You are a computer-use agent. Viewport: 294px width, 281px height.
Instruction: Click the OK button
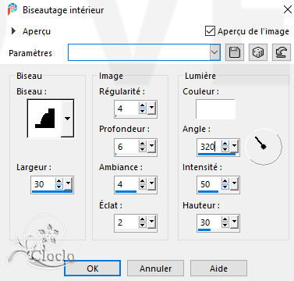(92, 269)
